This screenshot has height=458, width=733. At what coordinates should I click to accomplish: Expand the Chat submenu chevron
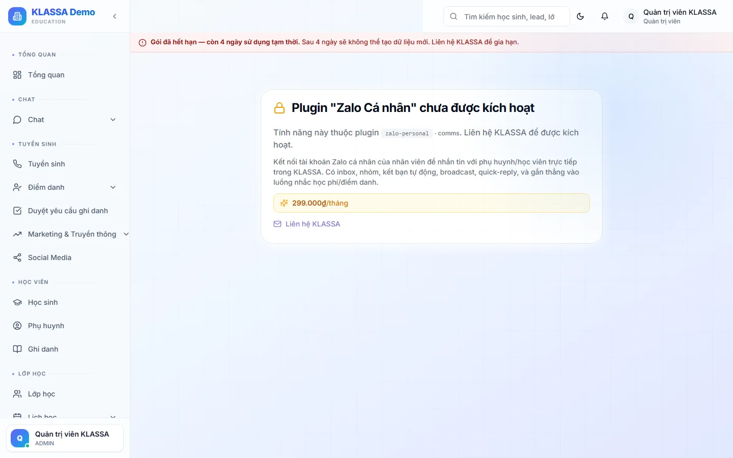click(113, 120)
